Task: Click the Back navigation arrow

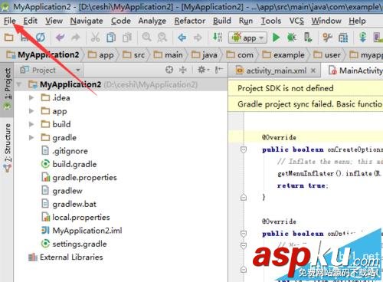Action: tap(182, 38)
